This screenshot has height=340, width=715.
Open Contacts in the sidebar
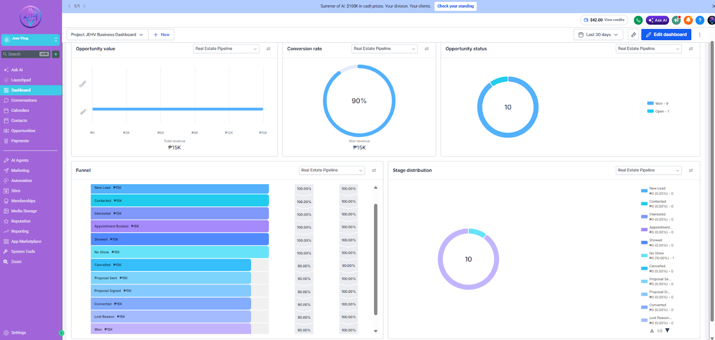(x=19, y=120)
